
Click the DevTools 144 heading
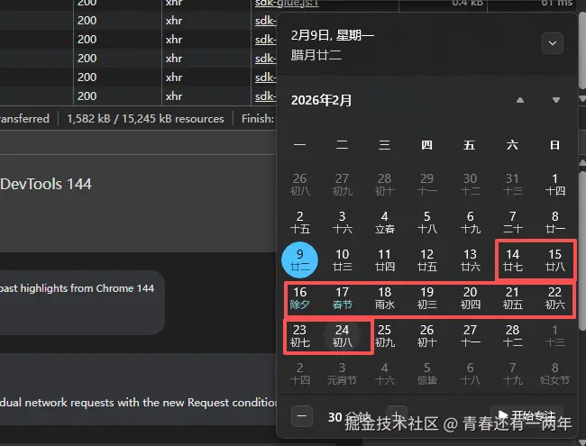46,184
